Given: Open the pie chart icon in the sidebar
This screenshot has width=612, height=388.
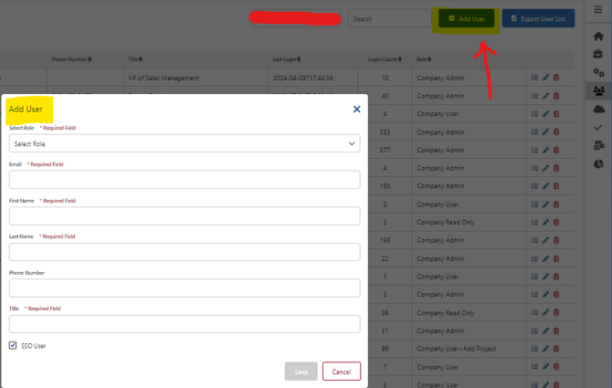Looking at the screenshot, I should tap(598, 164).
